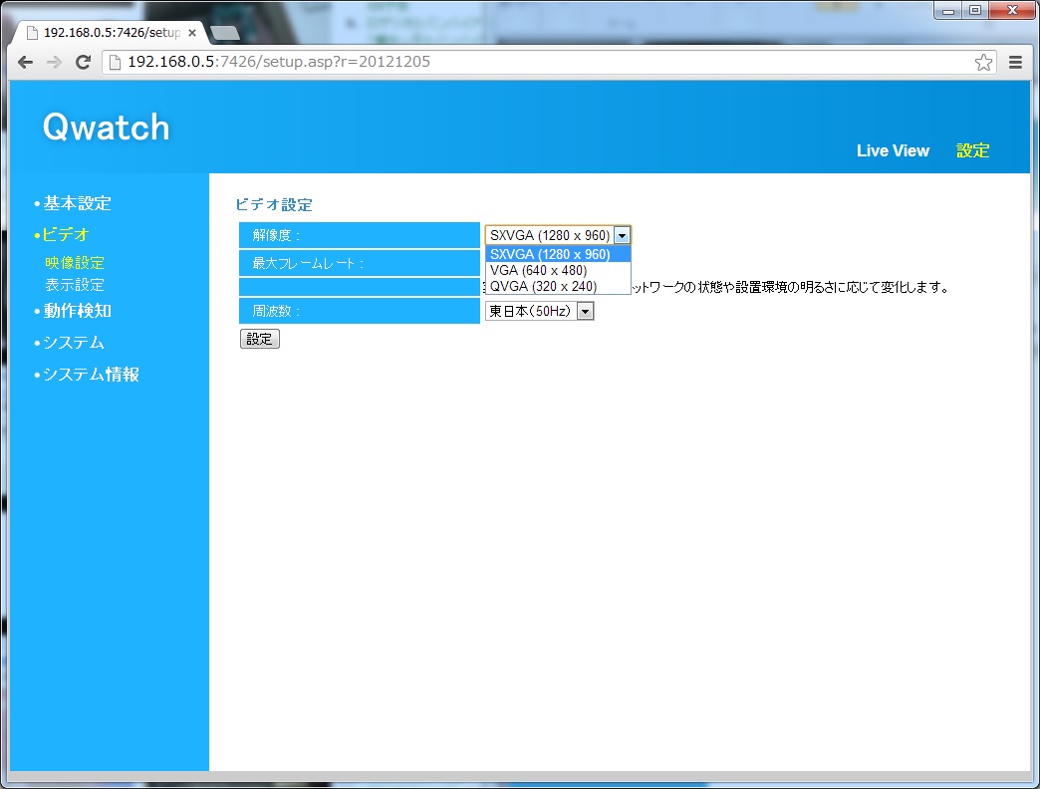Screen dimensions: 1040x789
Task: Click the Qwatch logo
Action: (x=107, y=127)
